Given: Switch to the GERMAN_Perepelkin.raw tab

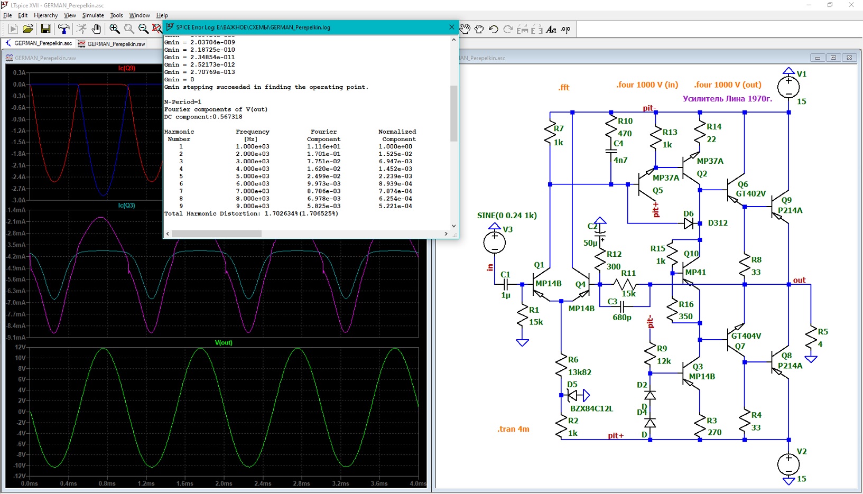Looking at the screenshot, I should point(112,44).
